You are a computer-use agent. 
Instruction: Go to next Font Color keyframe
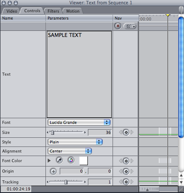coord(132,161)
